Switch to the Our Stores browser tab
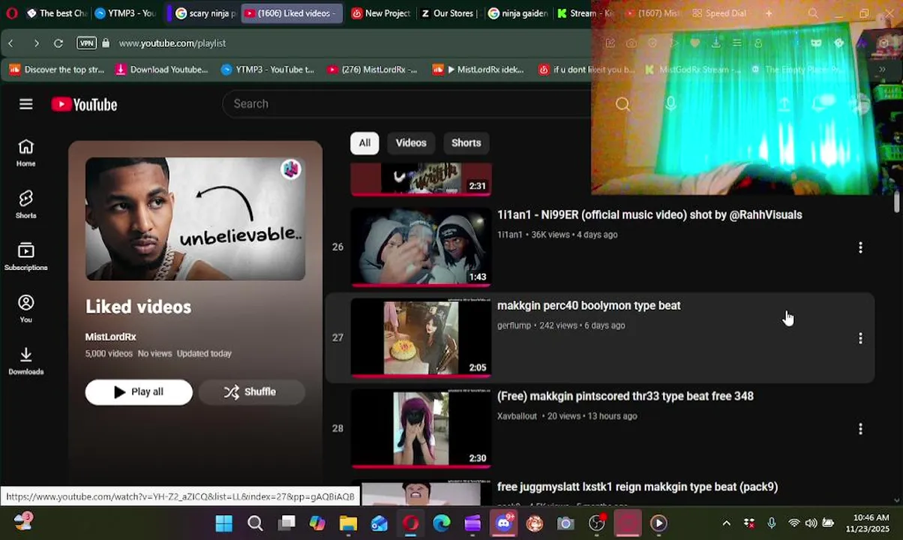 tap(450, 13)
